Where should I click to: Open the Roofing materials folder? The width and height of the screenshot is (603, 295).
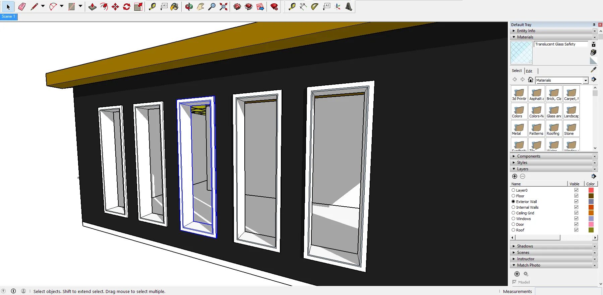pyautogui.click(x=554, y=128)
